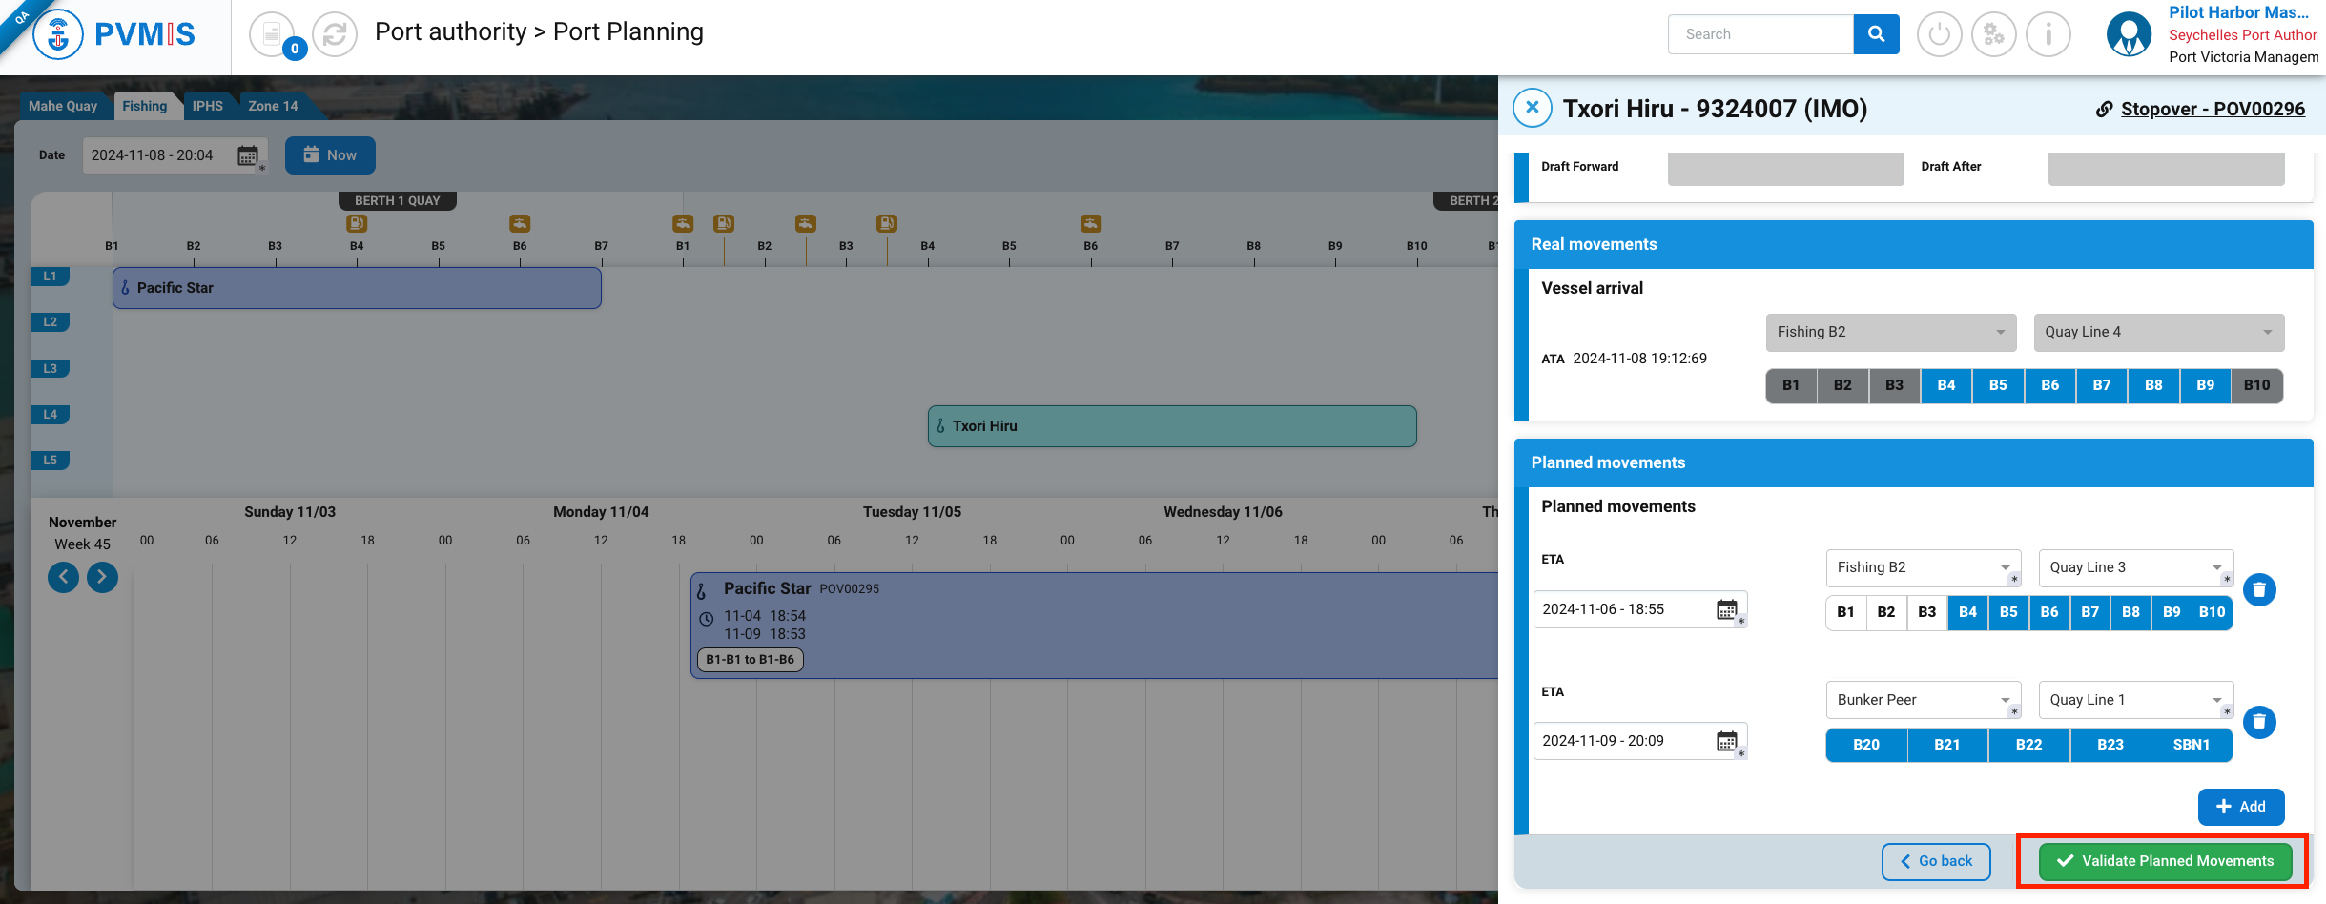Toggle bollard B3 in Fishing B2 planned movement
The image size is (2326, 904).
point(1926,612)
